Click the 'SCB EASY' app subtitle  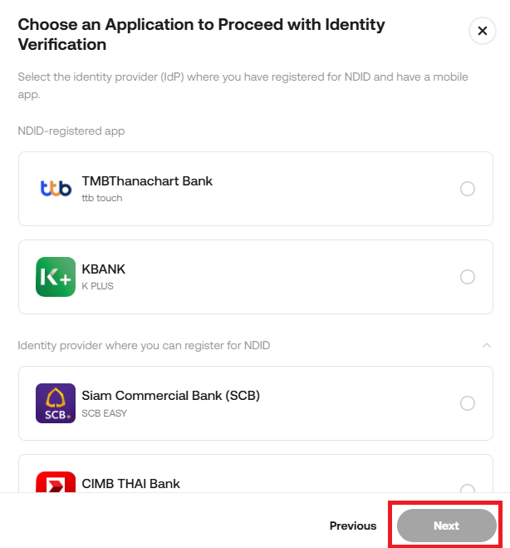pyautogui.click(x=104, y=413)
